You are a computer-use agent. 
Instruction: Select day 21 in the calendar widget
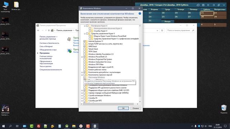[207, 13]
